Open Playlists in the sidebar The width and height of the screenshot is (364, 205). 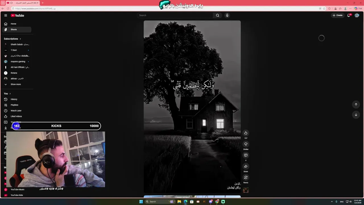point(17,105)
